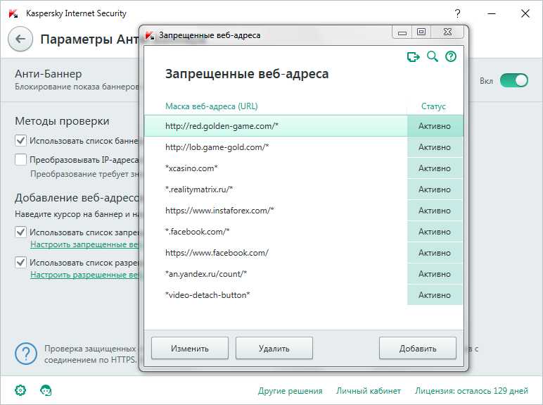This screenshot has width=543, height=405.
Task: Click the export list icon in dialog
Action: click(x=413, y=56)
